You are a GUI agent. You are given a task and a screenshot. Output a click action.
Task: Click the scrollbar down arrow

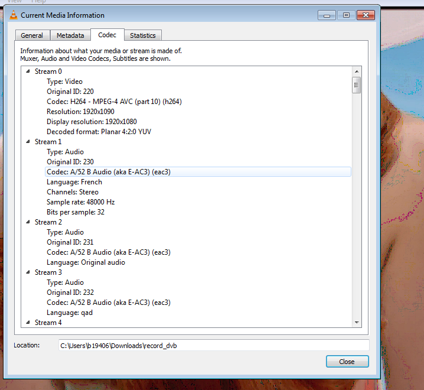point(357,322)
